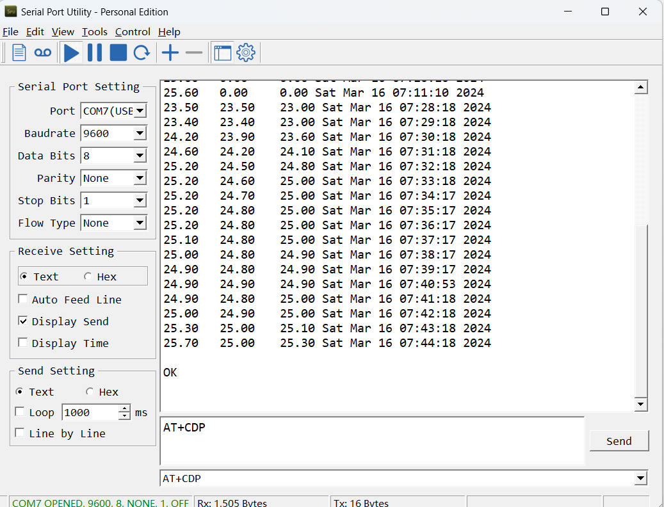Expand the Port dropdown
This screenshot has height=507, width=664.
[x=140, y=111]
